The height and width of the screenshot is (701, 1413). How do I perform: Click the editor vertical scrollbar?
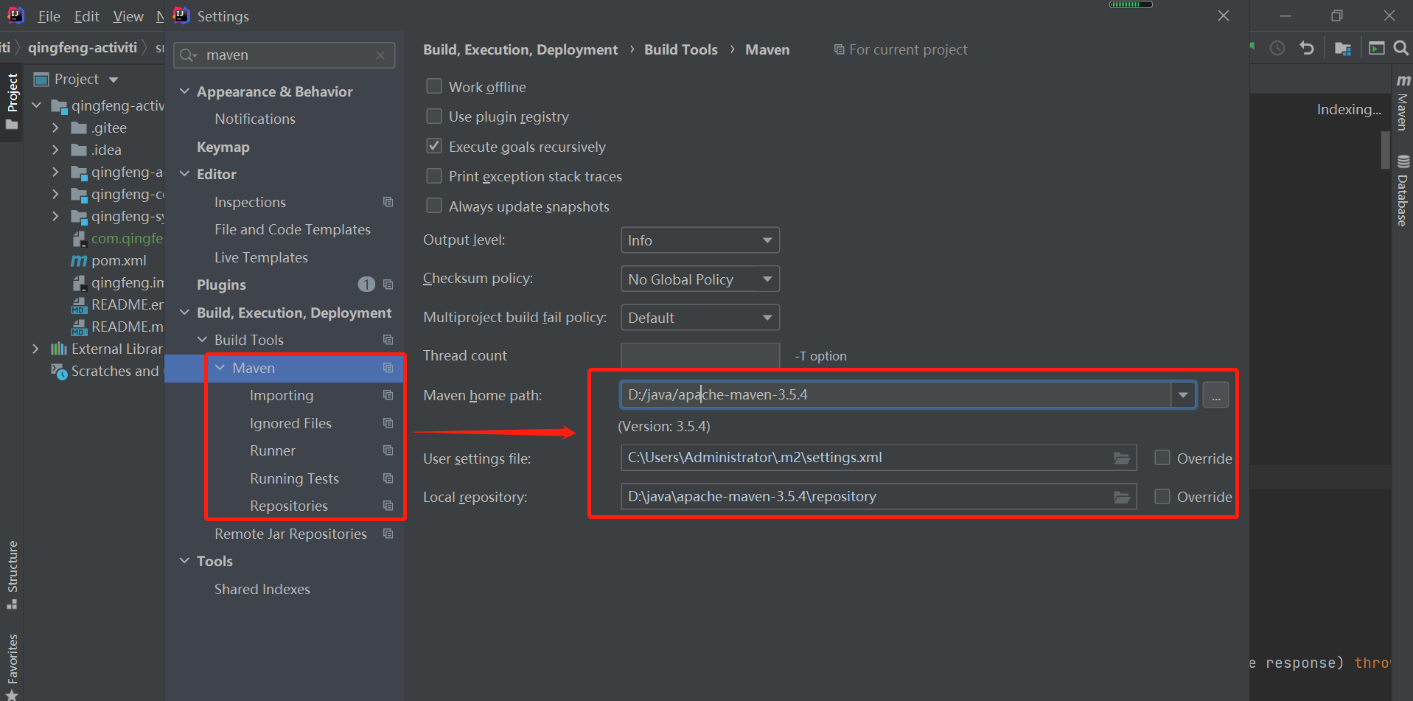[x=1385, y=151]
